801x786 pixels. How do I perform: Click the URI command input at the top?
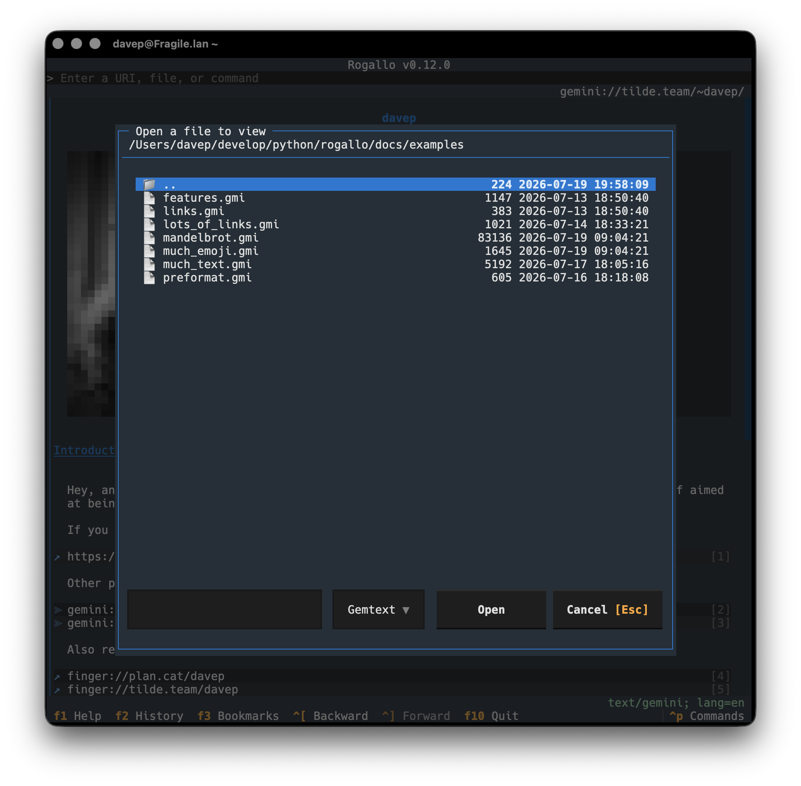398,78
